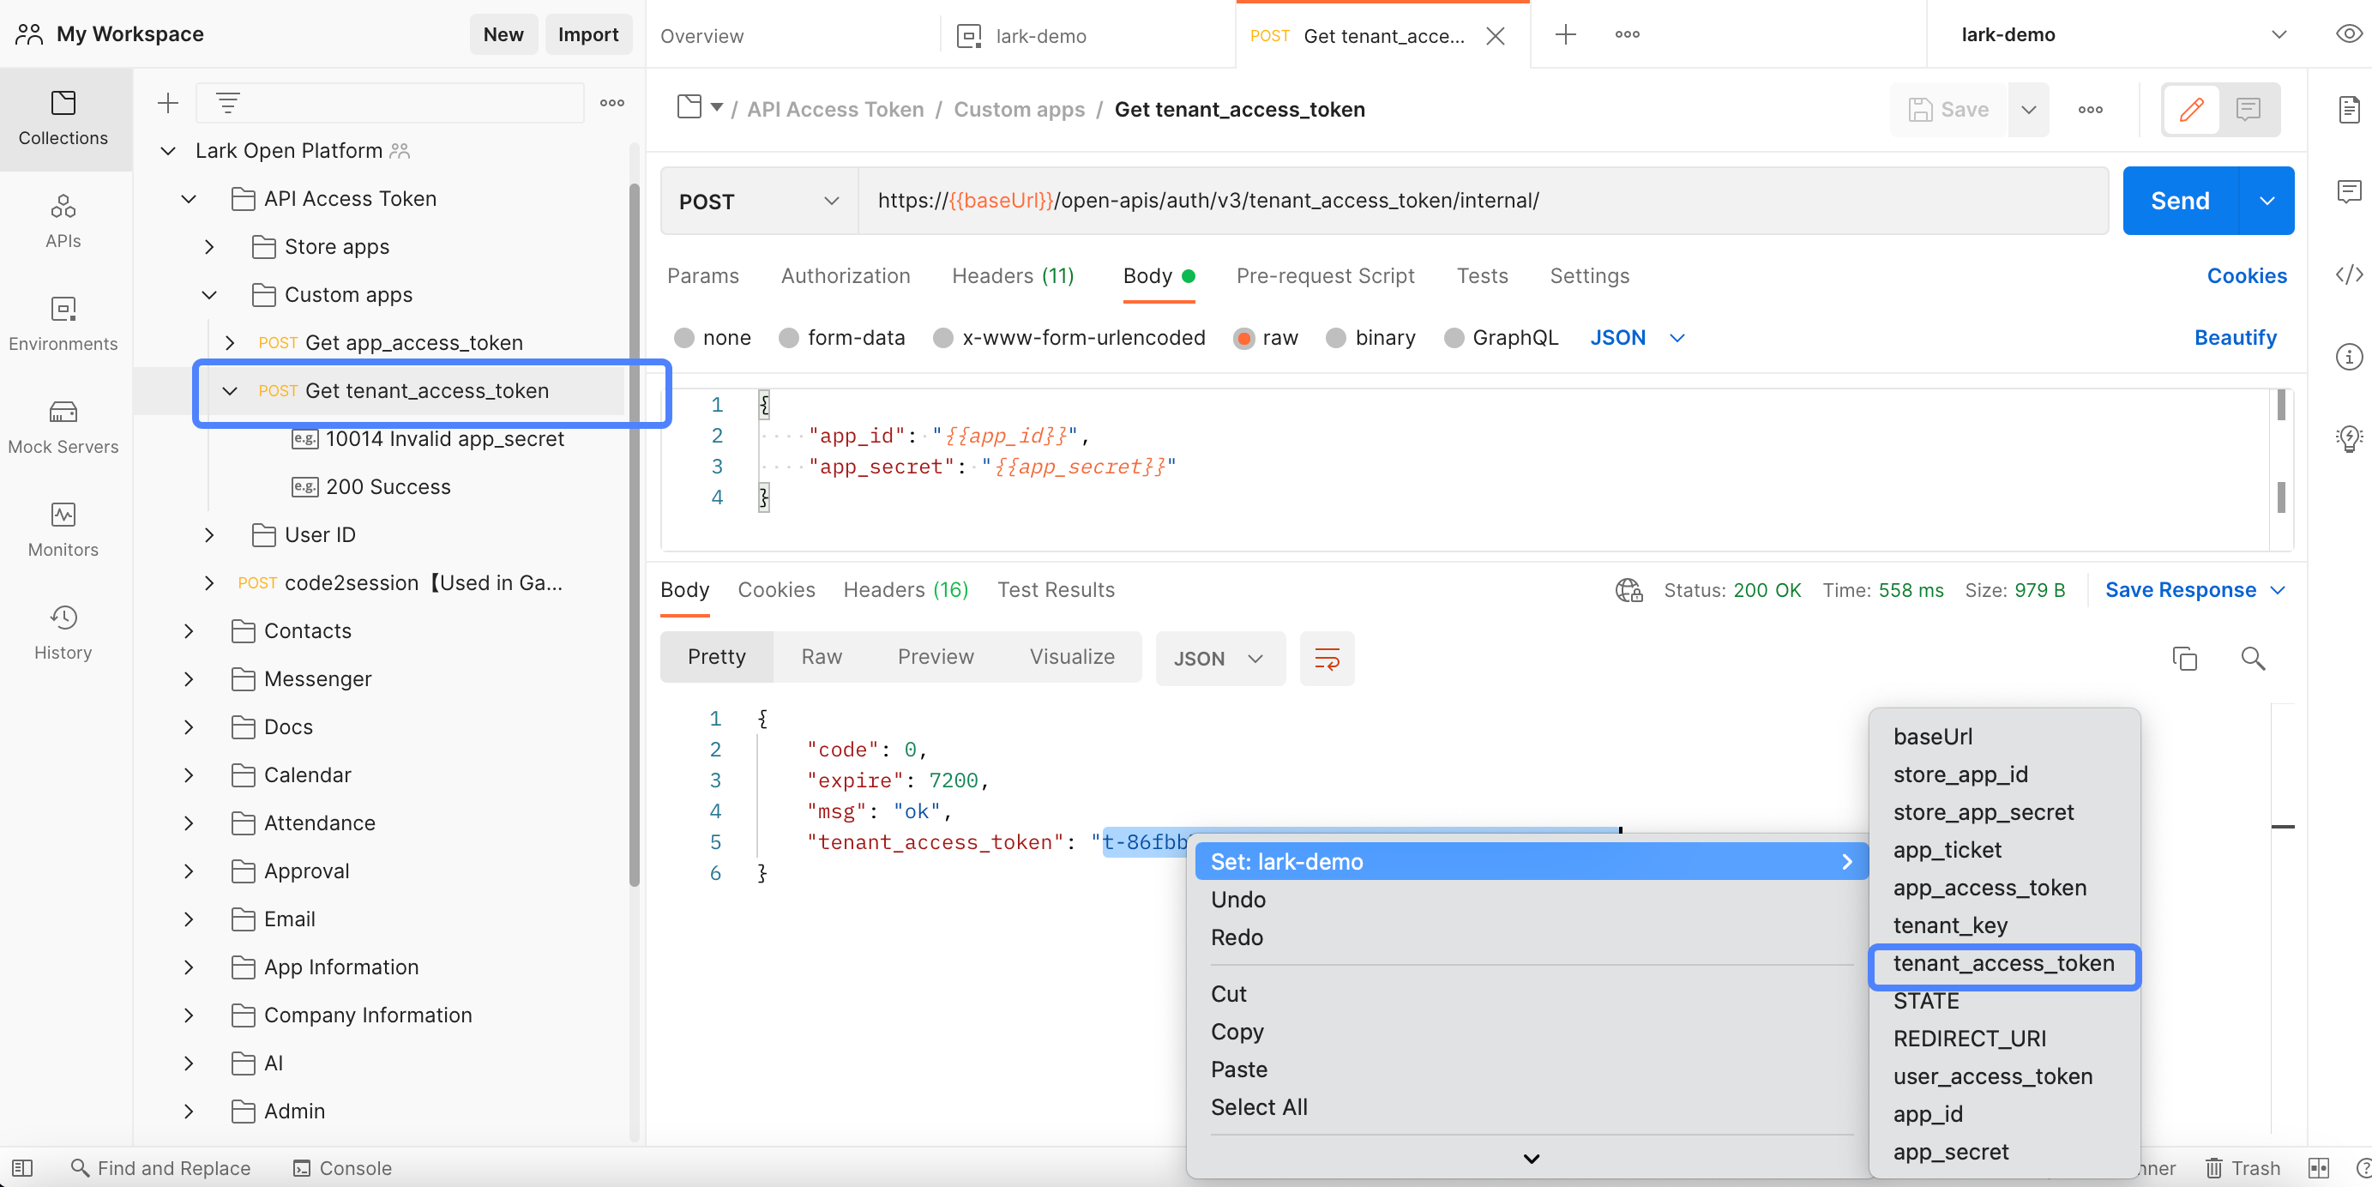Open the code snippet panel on the right
Viewport: 2372px width, 1187px height.
click(x=2349, y=274)
